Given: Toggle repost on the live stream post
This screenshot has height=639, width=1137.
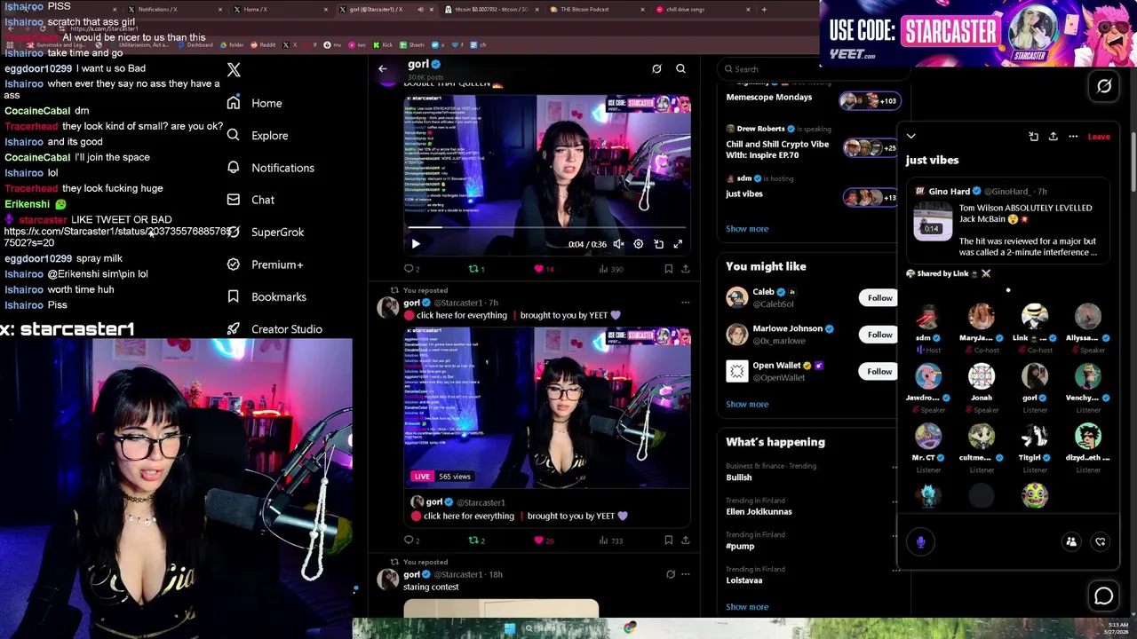Looking at the screenshot, I should 477,540.
